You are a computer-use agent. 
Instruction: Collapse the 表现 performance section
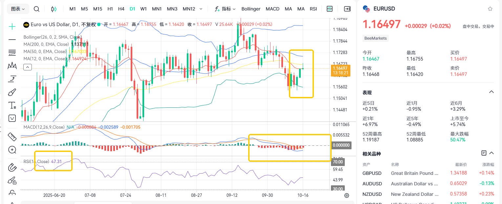click(491, 92)
